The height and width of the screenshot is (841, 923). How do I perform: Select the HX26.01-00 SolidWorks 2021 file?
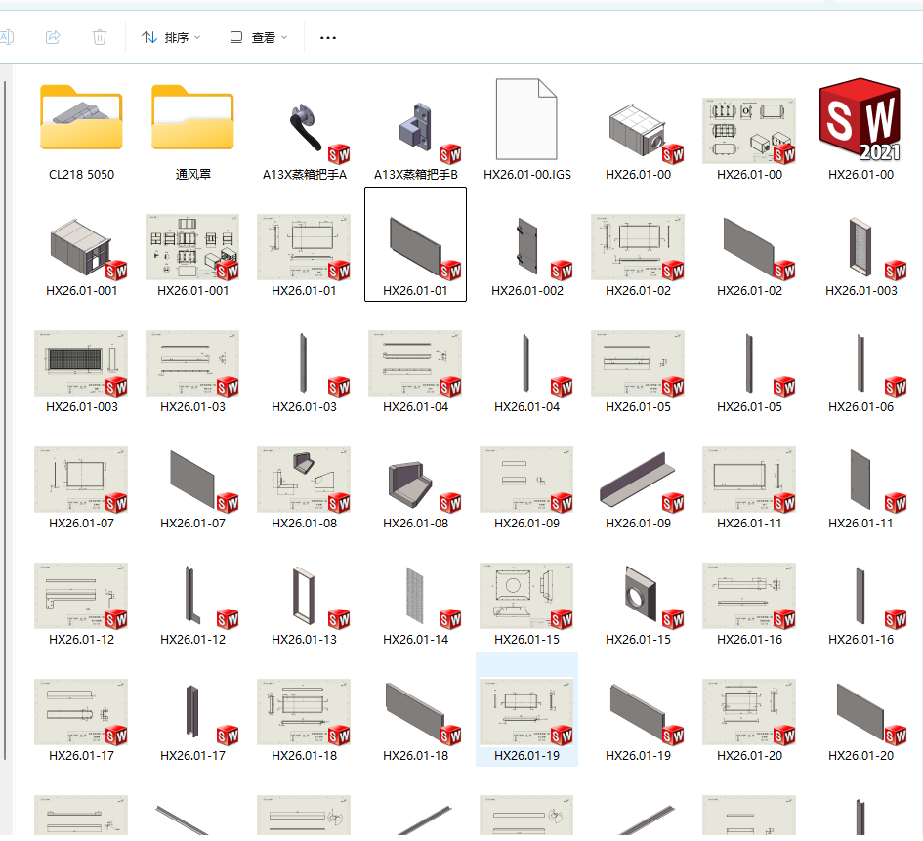pos(860,130)
